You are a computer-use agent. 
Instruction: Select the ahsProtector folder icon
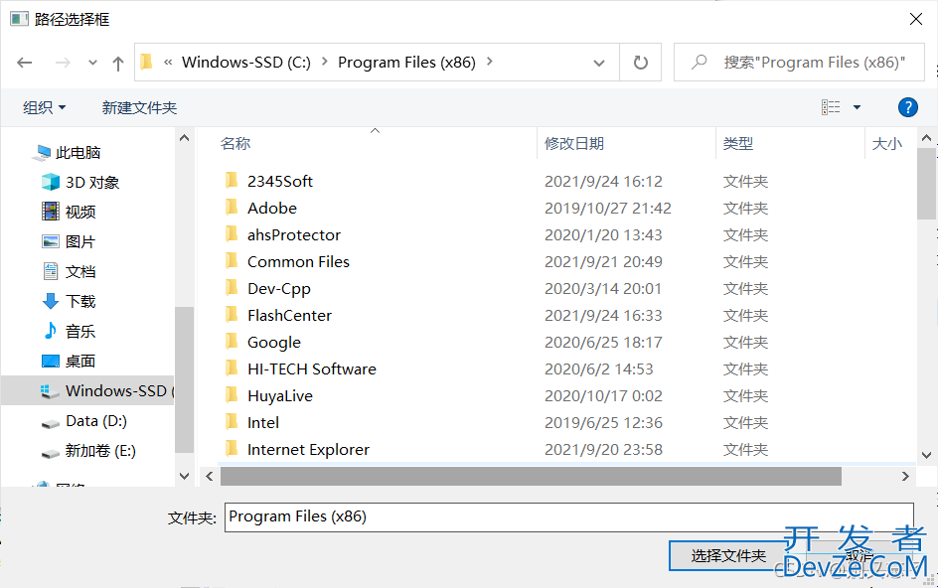[x=232, y=233]
